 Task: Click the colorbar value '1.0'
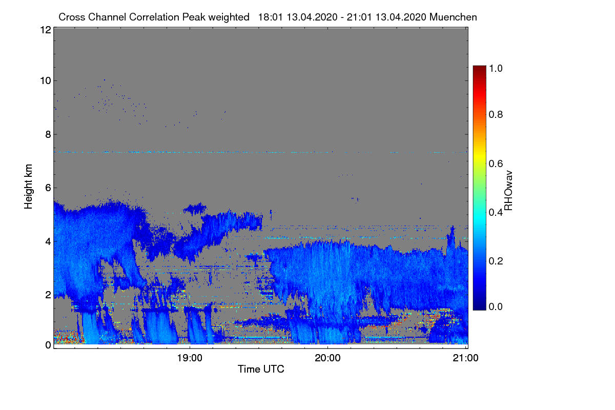(495, 67)
